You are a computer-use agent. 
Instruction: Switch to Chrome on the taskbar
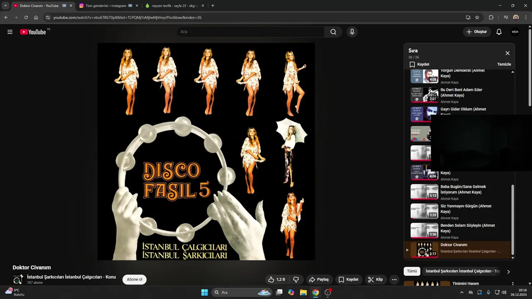point(315,292)
